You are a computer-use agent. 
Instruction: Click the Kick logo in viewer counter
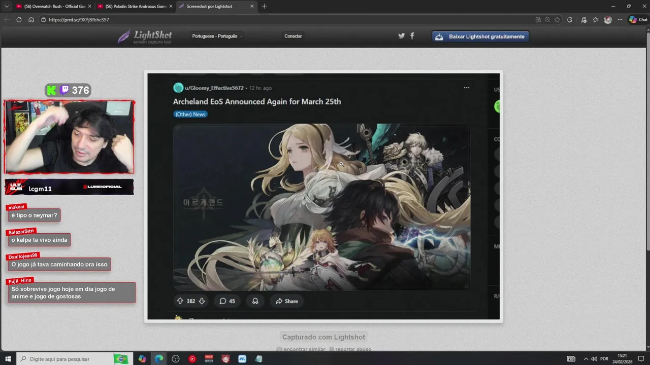click(x=51, y=90)
